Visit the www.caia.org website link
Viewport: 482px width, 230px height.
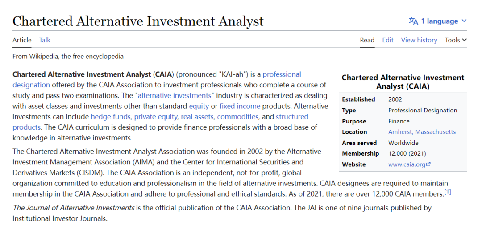click(x=407, y=164)
